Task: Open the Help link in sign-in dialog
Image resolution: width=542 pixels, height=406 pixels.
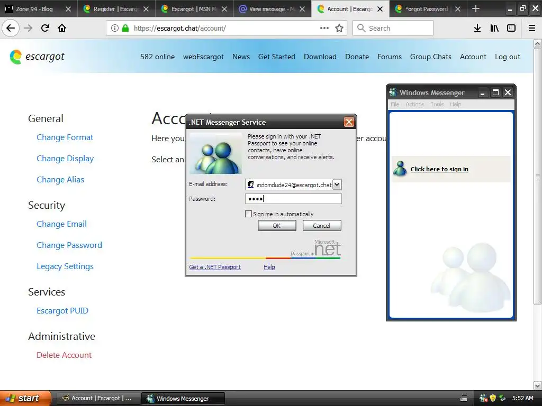Action: [269, 267]
